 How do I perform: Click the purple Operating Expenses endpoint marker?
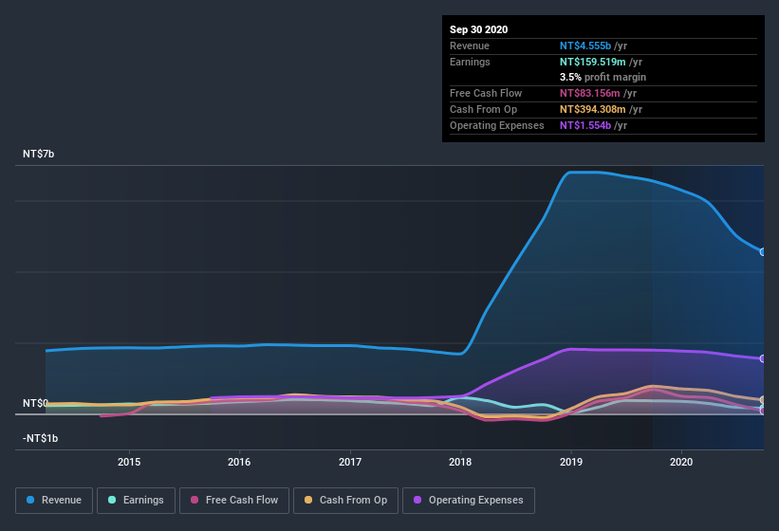763,358
